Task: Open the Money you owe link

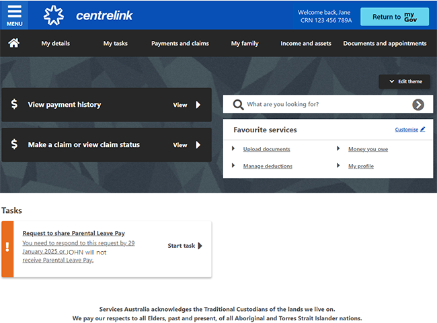Action: click(368, 149)
